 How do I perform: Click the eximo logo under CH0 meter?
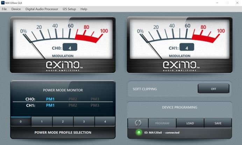point(64,66)
